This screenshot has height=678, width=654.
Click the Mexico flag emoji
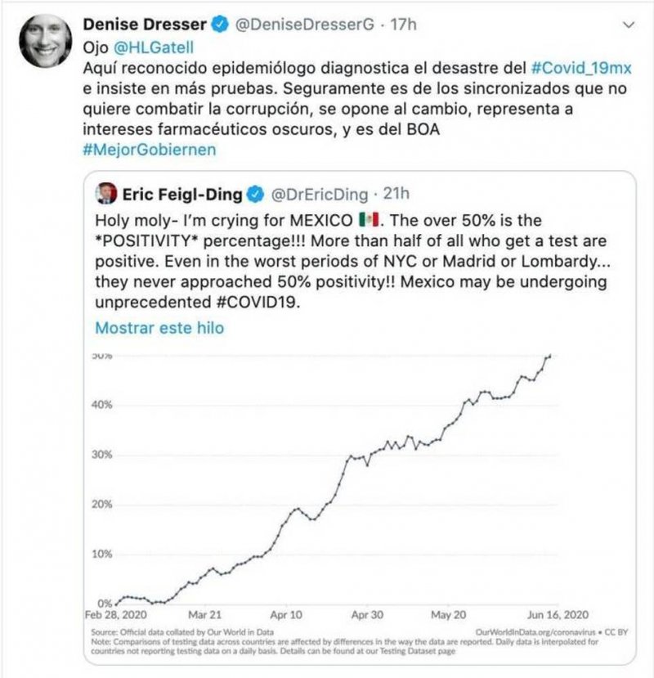(x=370, y=221)
